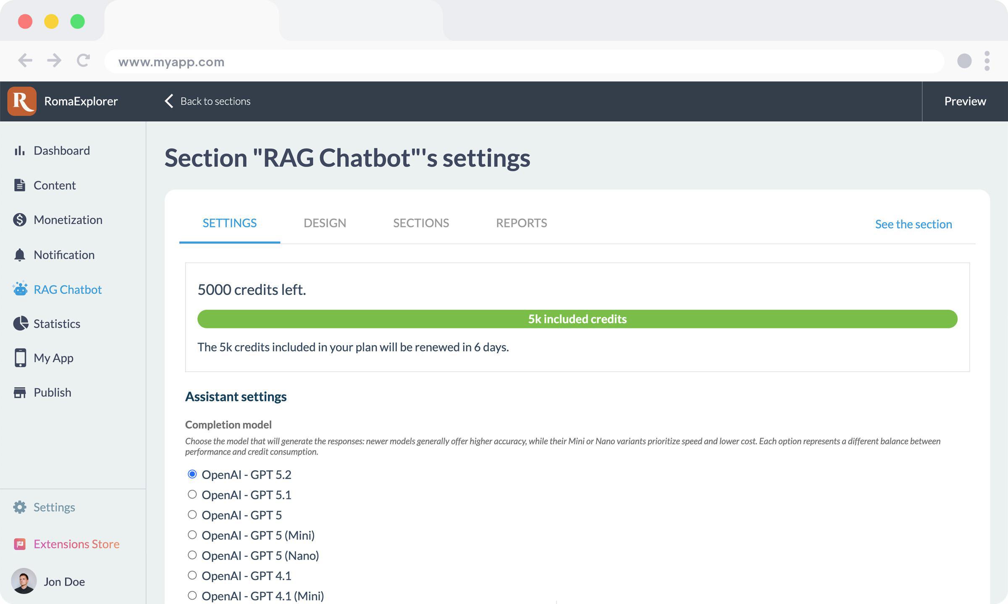Switch to the DESIGN tab
1008x604 pixels.
[325, 223]
